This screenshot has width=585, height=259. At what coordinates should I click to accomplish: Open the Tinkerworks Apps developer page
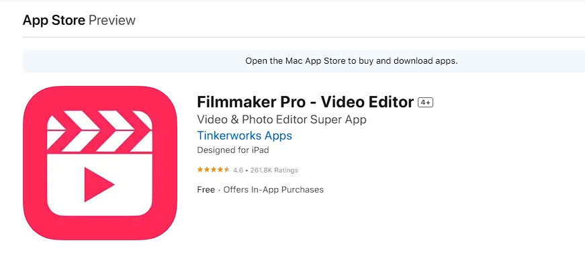pyautogui.click(x=244, y=136)
